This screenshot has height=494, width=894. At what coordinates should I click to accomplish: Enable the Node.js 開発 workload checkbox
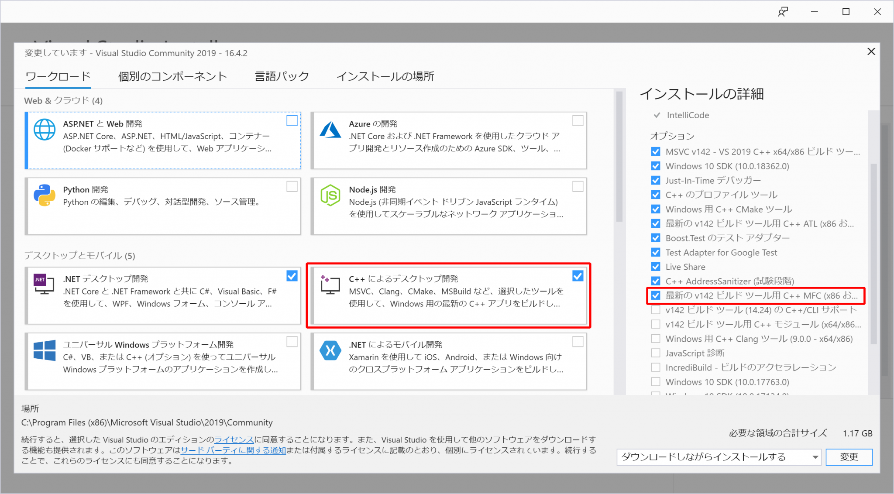click(578, 186)
